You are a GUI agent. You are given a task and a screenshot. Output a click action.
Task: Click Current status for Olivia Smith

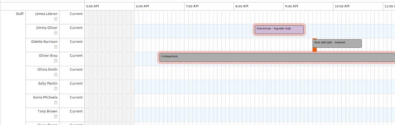(76, 70)
